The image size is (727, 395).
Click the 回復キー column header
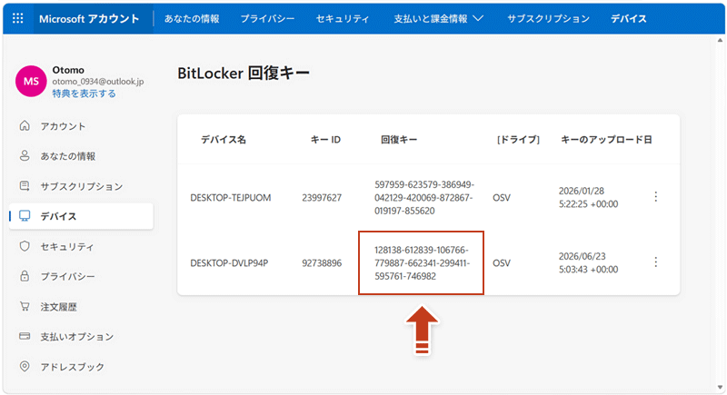[399, 139]
